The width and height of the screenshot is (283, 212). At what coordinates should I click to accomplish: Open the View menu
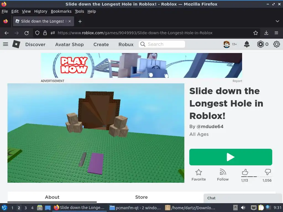(26, 11)
